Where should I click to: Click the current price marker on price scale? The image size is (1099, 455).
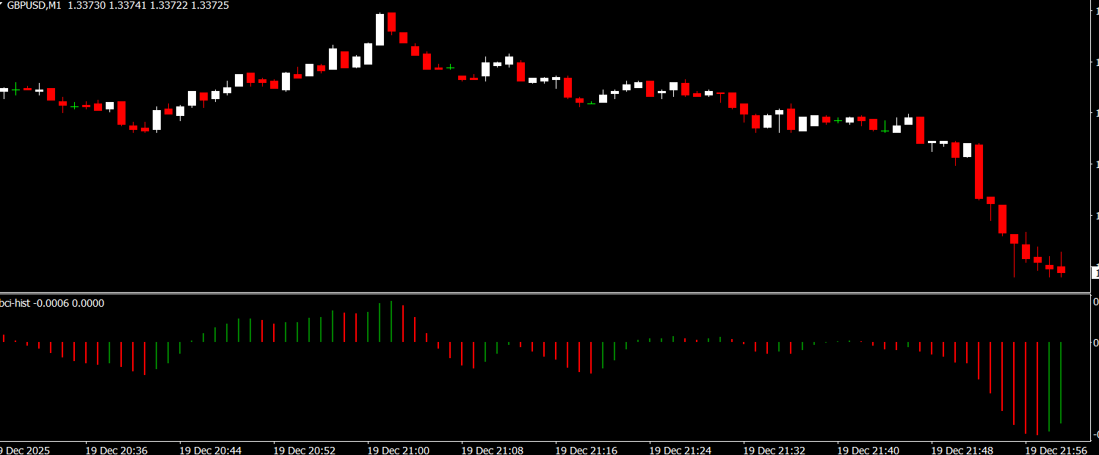tap(1095, 273)
